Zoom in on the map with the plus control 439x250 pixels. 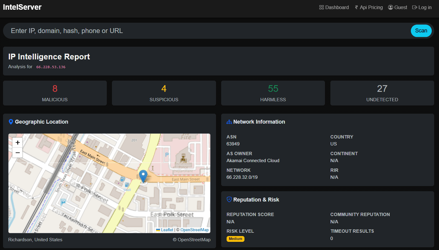pos(18,142)
